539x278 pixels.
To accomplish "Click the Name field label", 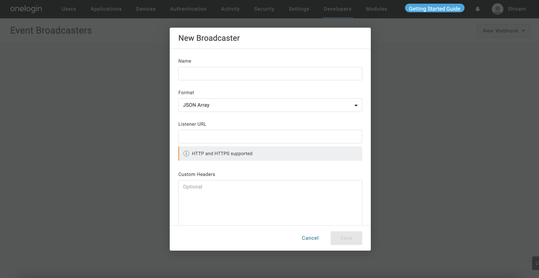I will 185,61.
